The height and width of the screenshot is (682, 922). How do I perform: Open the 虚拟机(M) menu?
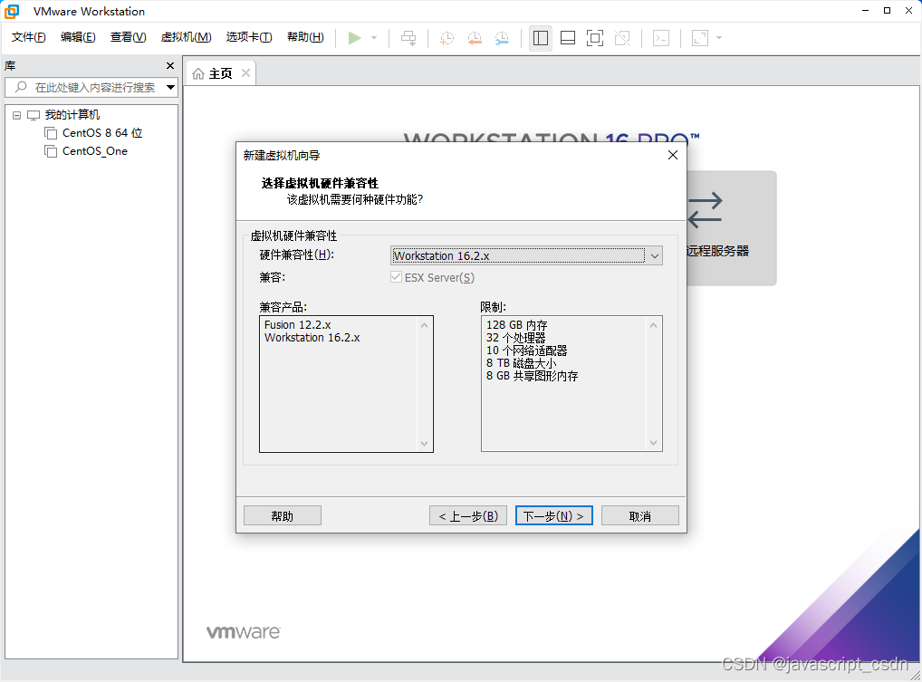[x=186, y=37]
